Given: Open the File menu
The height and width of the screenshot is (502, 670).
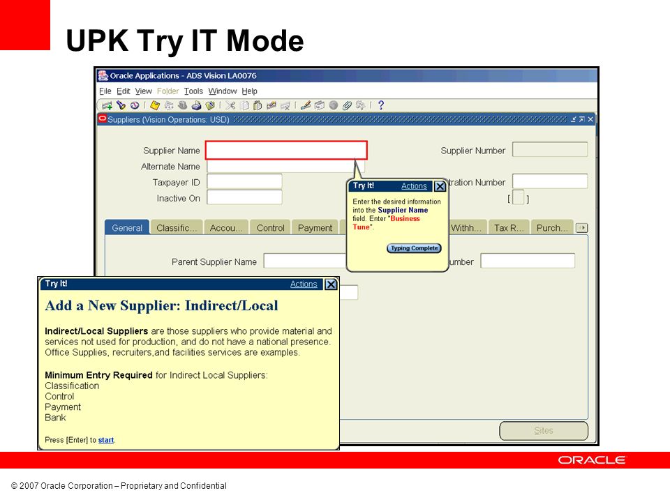Looking at the screenshot, I should 105,91.
